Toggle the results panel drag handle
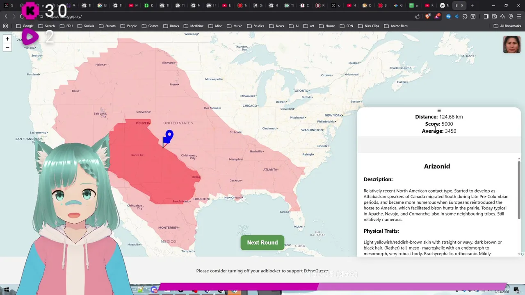This screenshot has width=525, height=295. [x=439, y=111]
